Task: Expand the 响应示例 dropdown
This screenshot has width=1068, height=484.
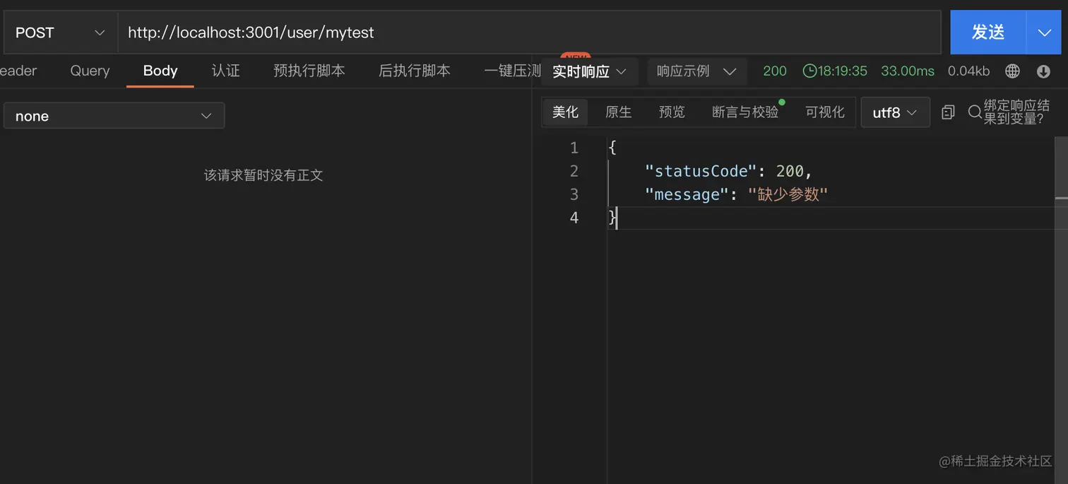Action: pyautogui.click(x=696, y=71)
